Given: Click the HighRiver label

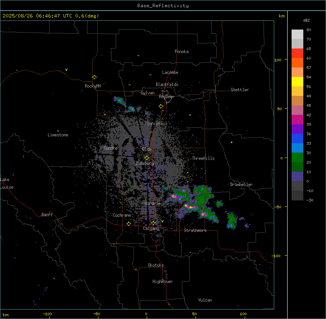Looking at the screenshot, I should (163, 281).
